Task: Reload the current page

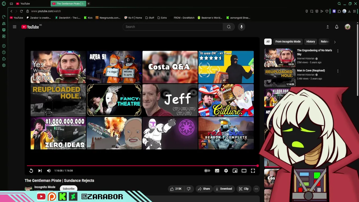Action: click(x=21, y=11)
